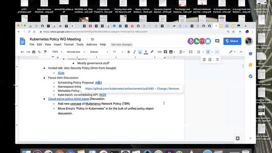Open the View menu
The image size is (272, 153).
click(48, 45)
